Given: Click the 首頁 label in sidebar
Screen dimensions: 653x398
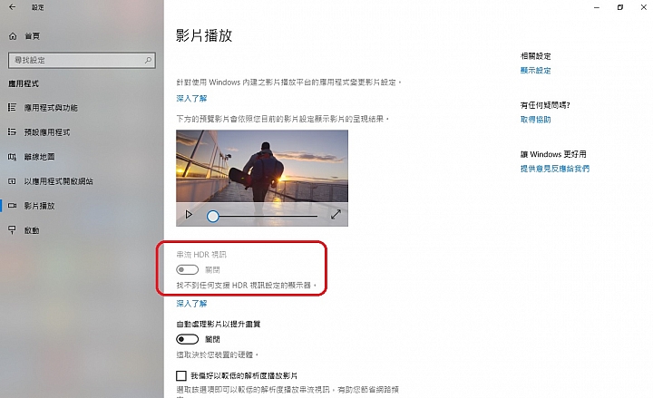Looking at the screenshot, I should pos(33,36).
